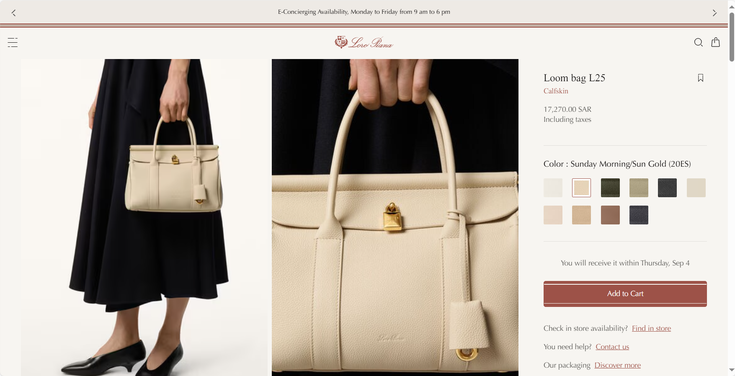Pick the olive khaki color swatch
The height and width of the screenshot is (376, 735).
[x=639, y=188]
